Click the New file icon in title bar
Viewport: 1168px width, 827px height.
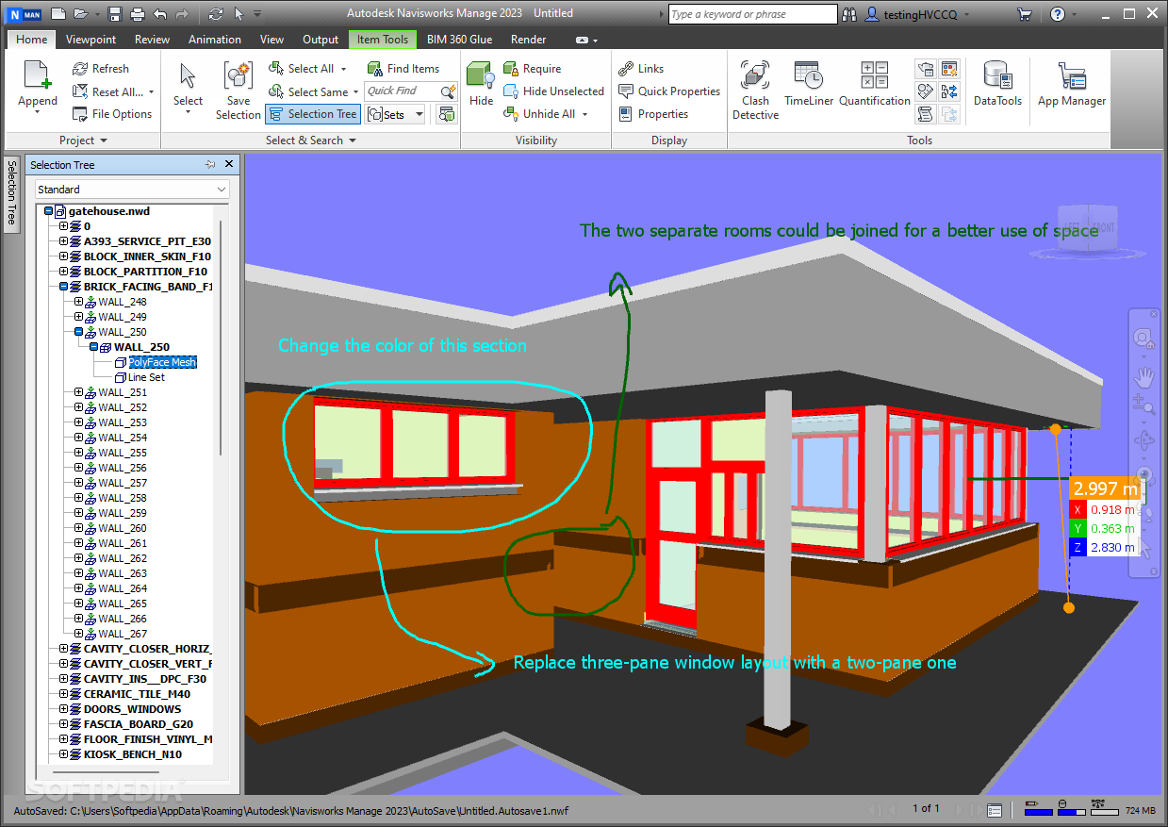[x=58, y=14]
